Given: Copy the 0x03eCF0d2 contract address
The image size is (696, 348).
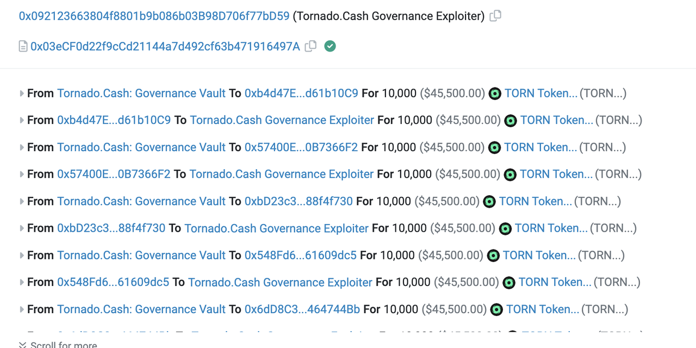Looking at the screenshot, I should (x=310, y=46).
